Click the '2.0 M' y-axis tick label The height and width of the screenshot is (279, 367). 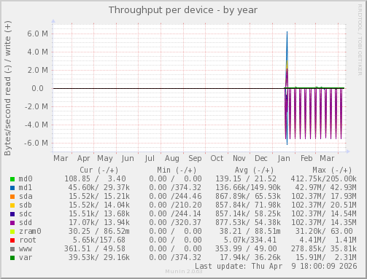[x=37, y=70]
